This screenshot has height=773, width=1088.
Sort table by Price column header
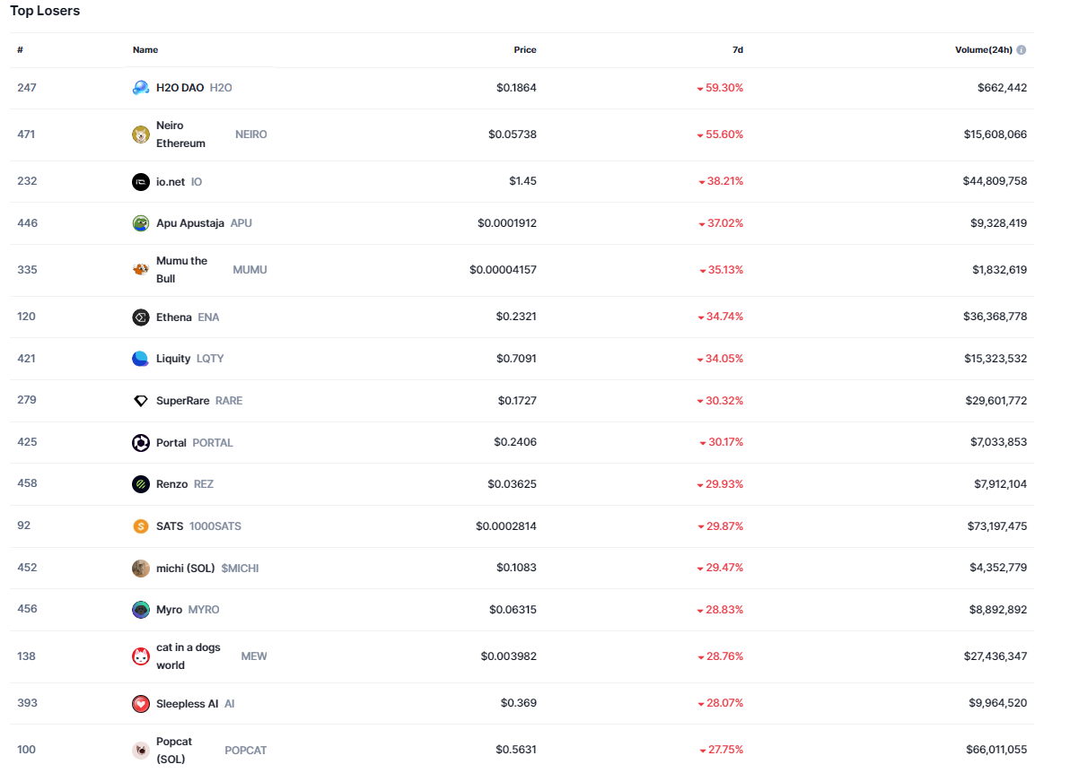pyautogui.click(x=524, y=50)
